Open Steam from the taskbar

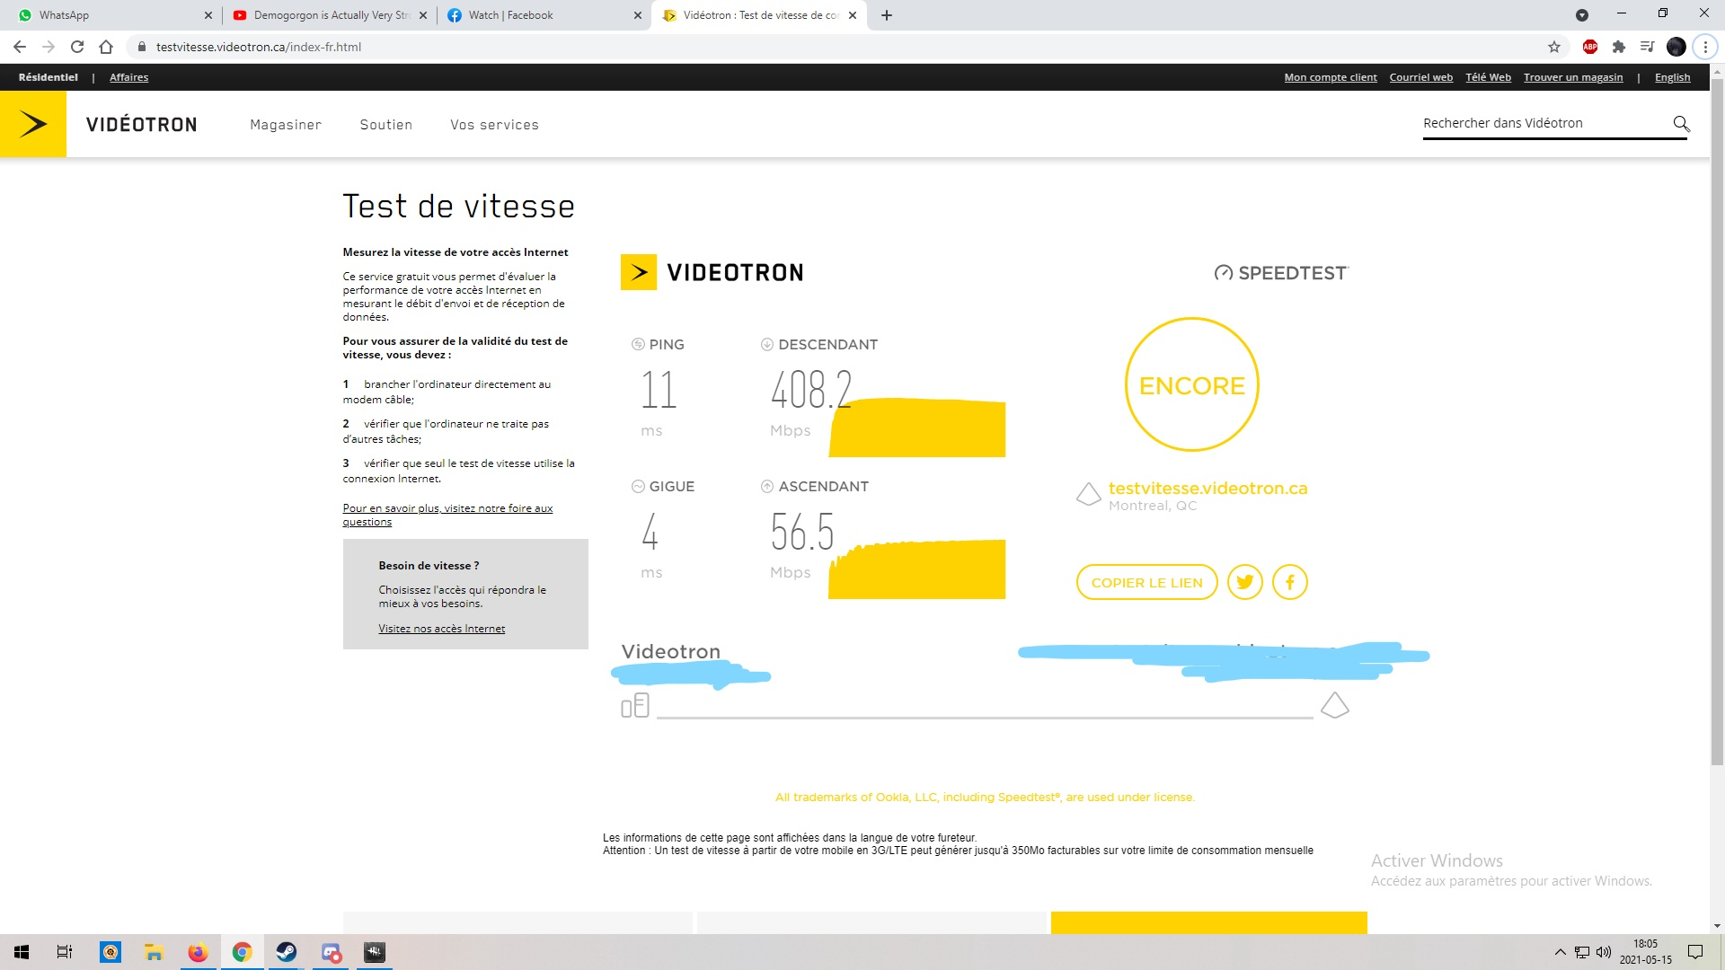pos(287,952)
